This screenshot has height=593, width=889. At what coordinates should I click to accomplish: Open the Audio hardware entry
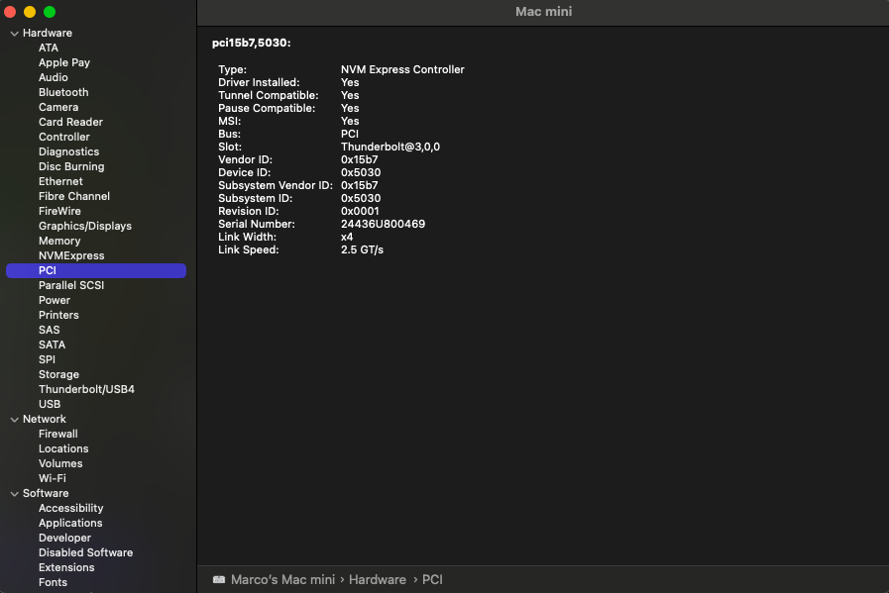pos(54,77)
